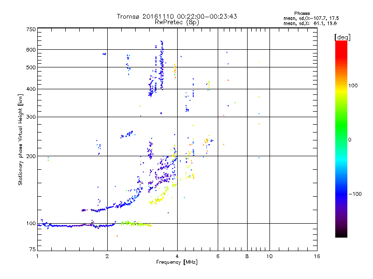
Task: Click the subtitle 'RwPretec (8p)'
Action: coord(177,22)
